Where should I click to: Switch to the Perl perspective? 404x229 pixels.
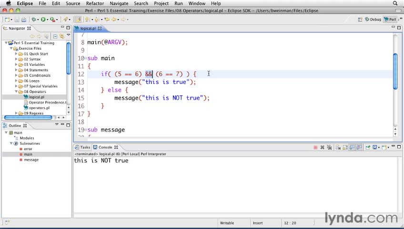tap(390, 20)
